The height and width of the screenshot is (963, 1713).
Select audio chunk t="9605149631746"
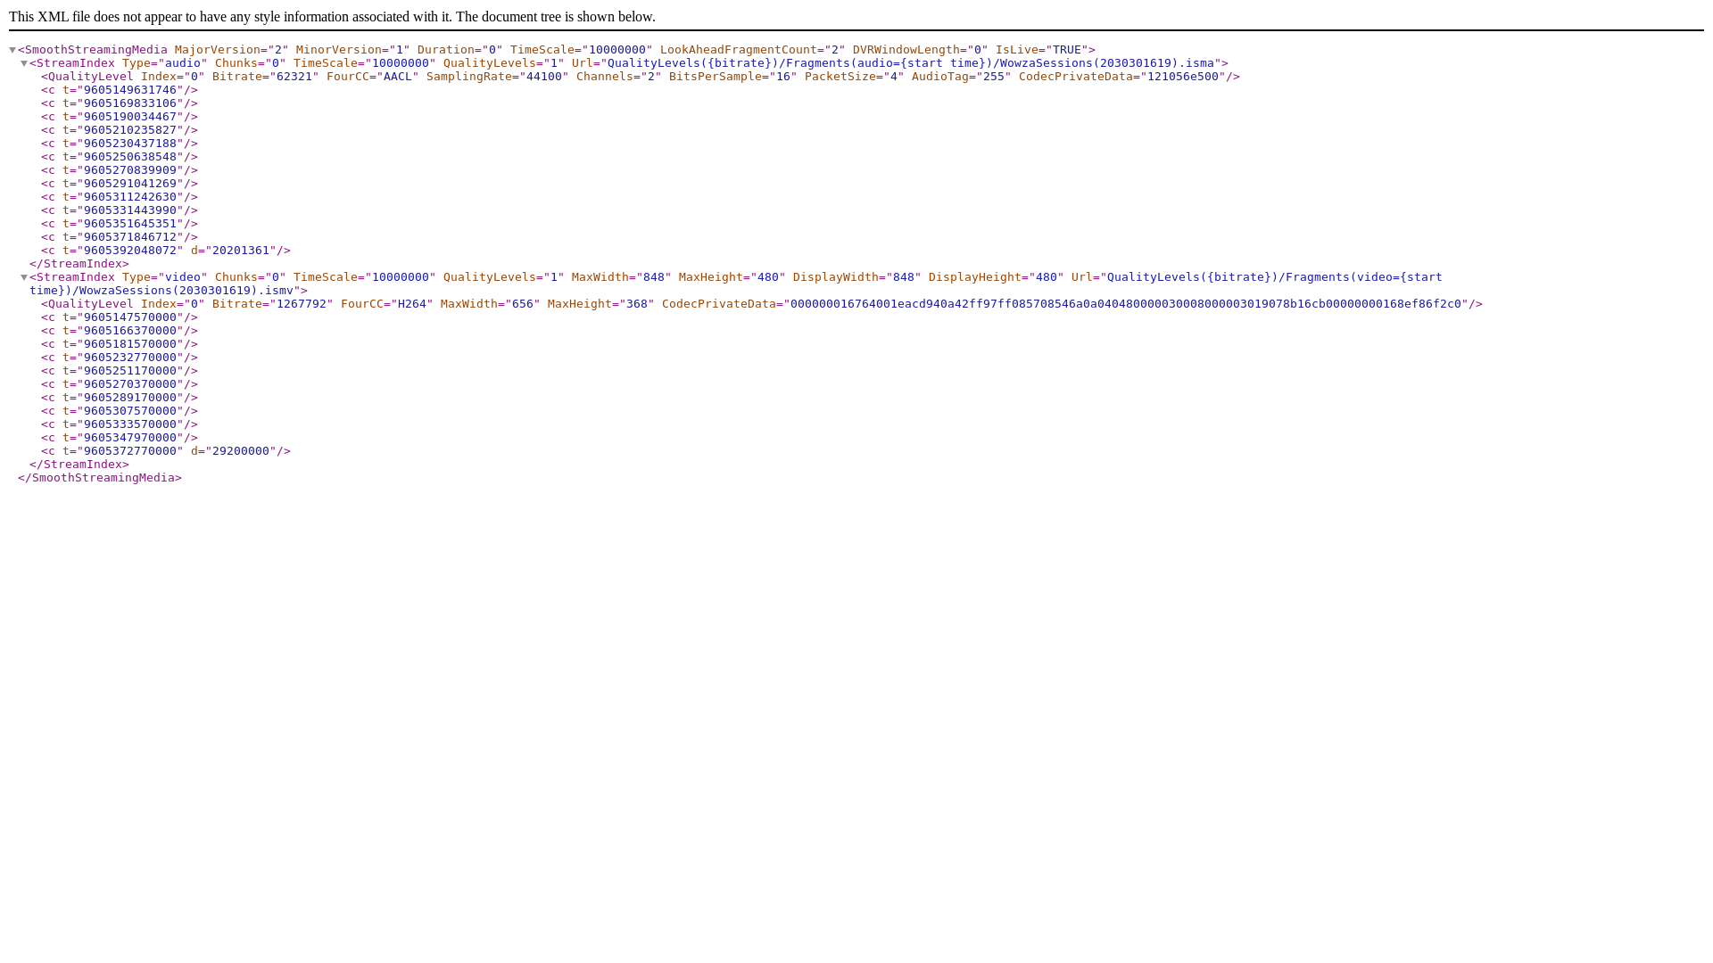tap(120, 90)
